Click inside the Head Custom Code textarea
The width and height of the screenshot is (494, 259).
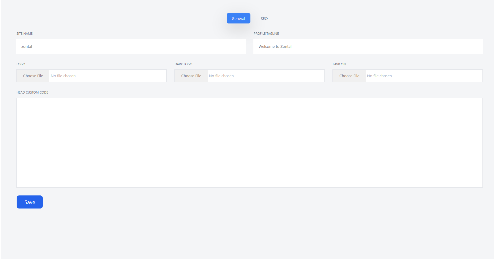[249, 143]
